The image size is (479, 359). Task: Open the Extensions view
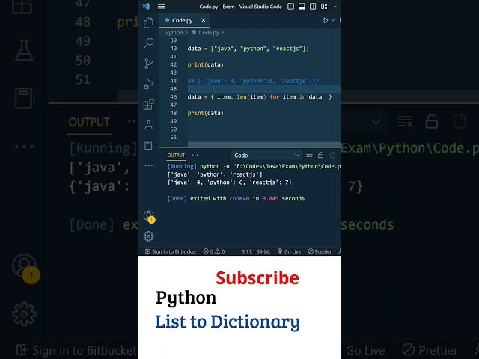(x=148, y=105)
